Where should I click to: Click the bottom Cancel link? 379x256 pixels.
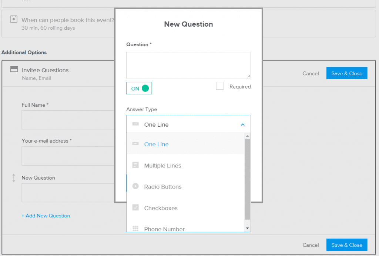pos(311,245)
